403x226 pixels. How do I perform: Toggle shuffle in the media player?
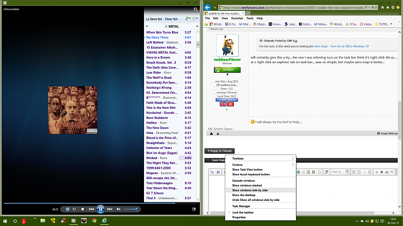[68, 209]
